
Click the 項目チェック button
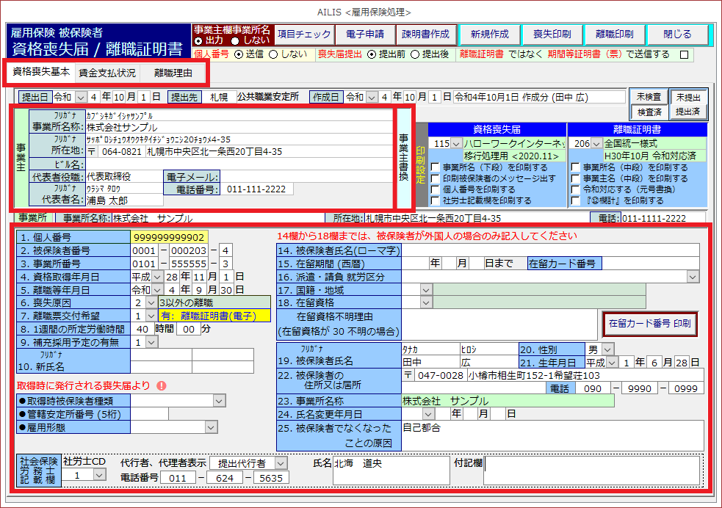click(x=304, y=35)
